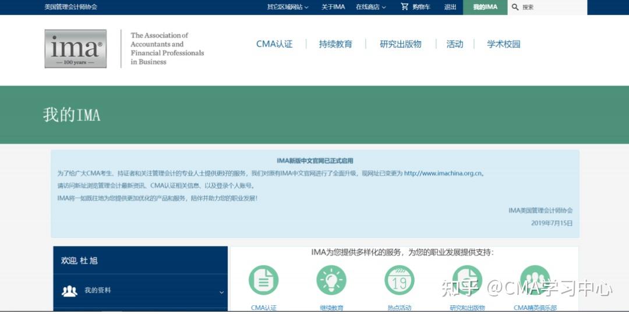Click the 退出 logout link
This screenshot has height=314, width=629.
pyautogui.click(x=450, y=7)
